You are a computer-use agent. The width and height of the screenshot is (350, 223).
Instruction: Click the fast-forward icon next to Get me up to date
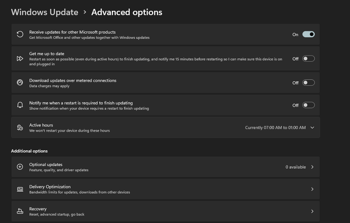pyautogui.click(x=20, y=59)
